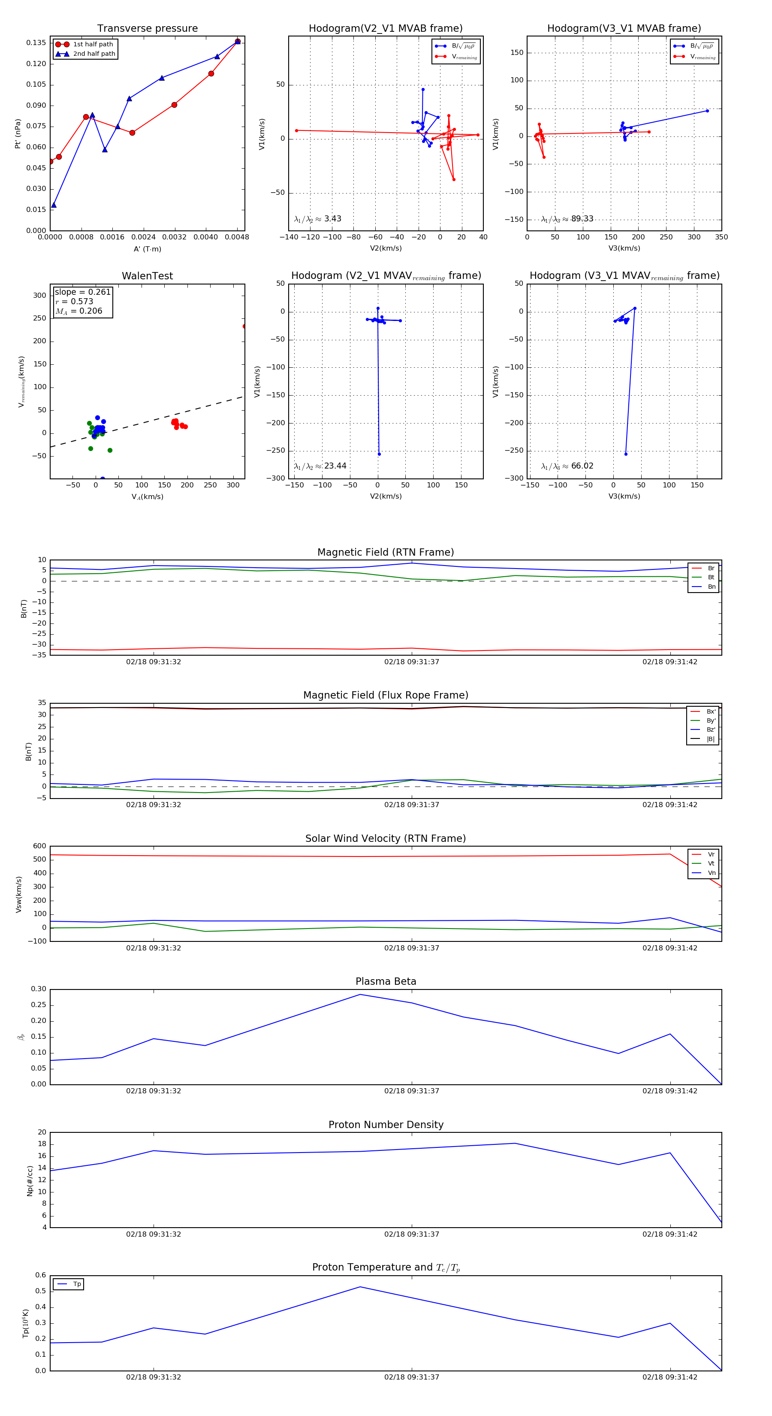The width and height of the screenshot is (772, 1416).
Task: Click the V2_V1 MVAV remaining frame hodogram title
Action: [x=386, y=276]
